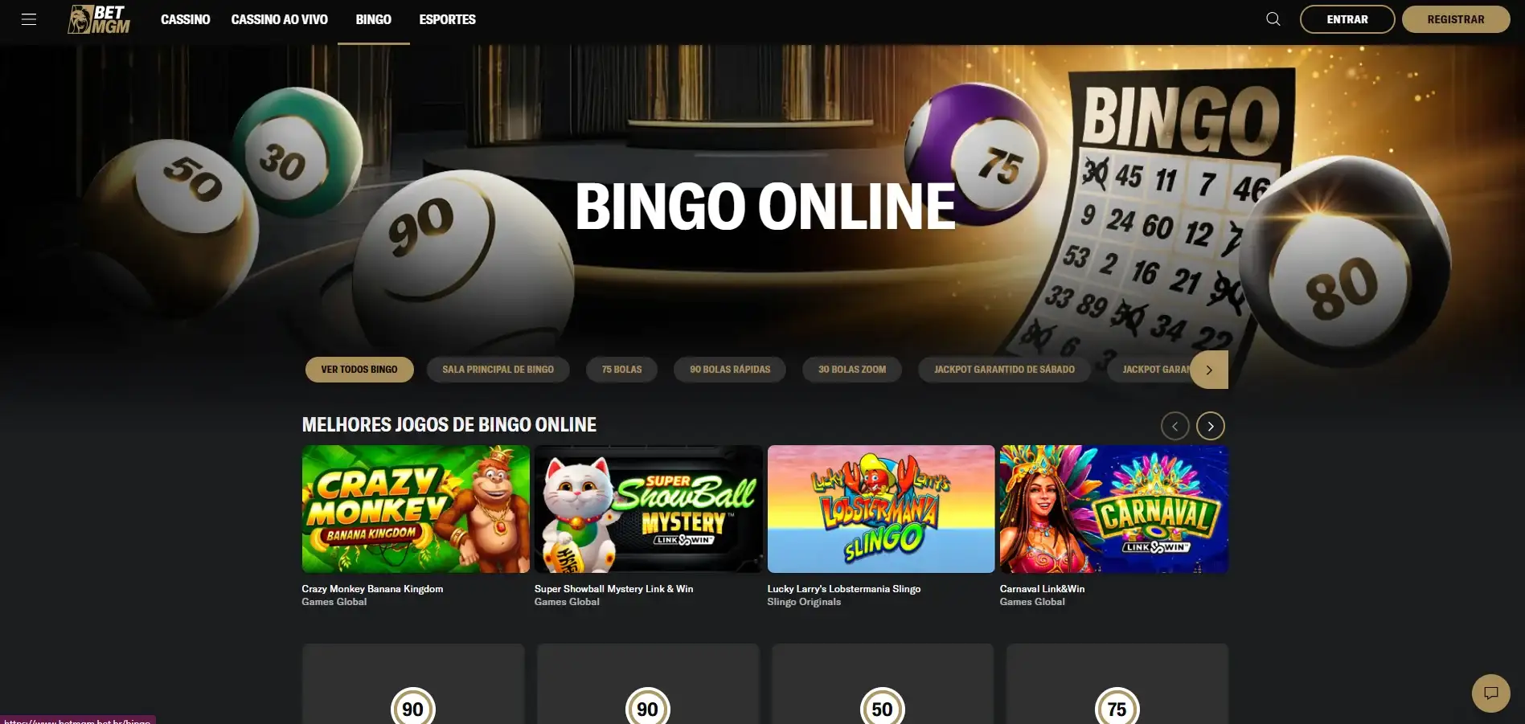Click the BetMGM lion logo
The height and width of the screenshot is (724, 1525).
[x=99, y=19]
